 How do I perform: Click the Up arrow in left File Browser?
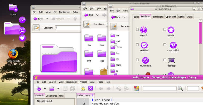point(75,19)
